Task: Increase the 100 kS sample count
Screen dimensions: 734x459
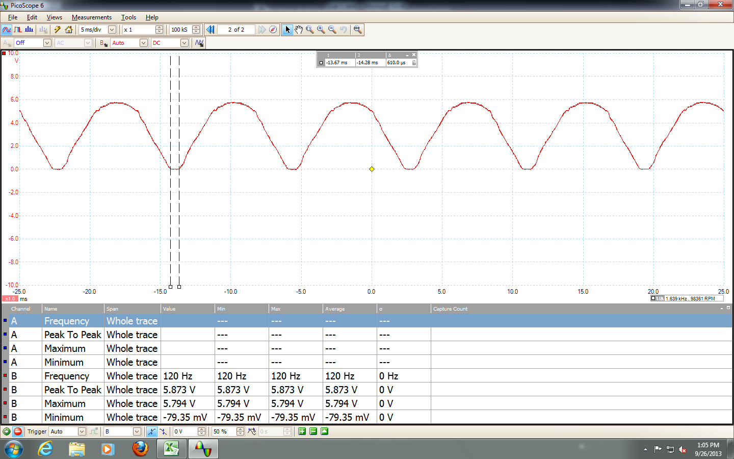Action: [196, 28]
